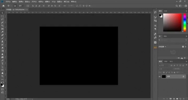The image size is (188, 100).
Task: Open the Libraries search dropdown chevron
Action: point(186,40)
